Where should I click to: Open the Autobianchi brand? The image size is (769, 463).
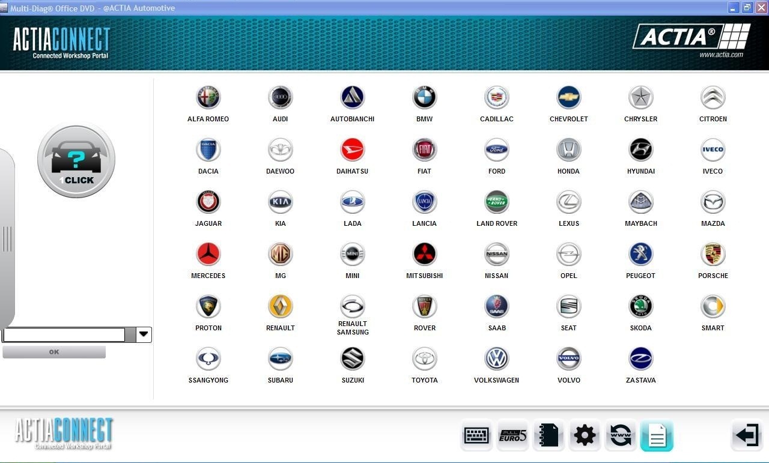click(x=353, y=97)
